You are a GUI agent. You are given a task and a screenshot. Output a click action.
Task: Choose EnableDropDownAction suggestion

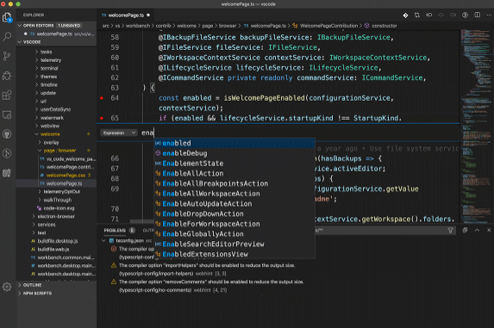(x=234, y=214)
